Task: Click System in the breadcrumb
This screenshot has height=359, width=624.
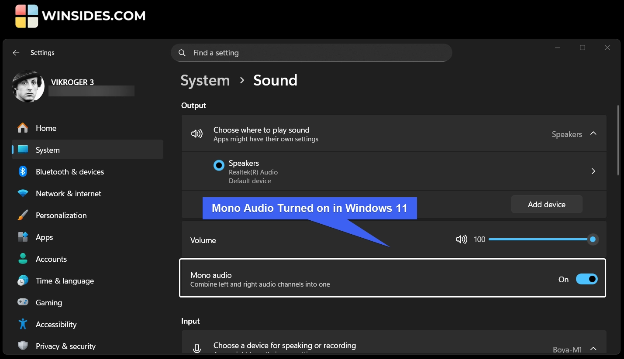Action: (x=205, y=81)
